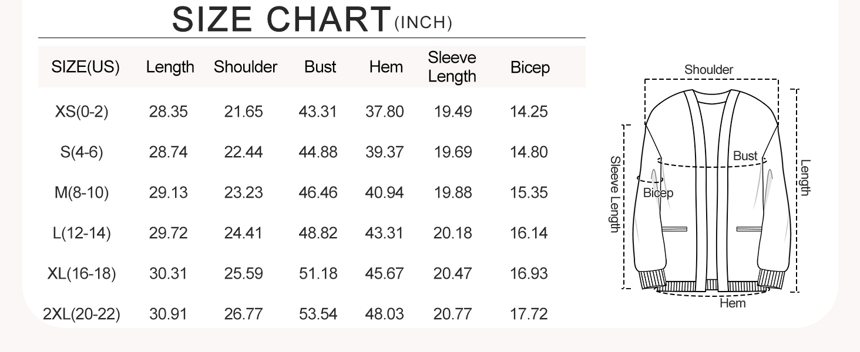This screenshot has width=860, height=352.
Task: Click the 17.72 bicep value for 2XL
Action: point(529,314)
